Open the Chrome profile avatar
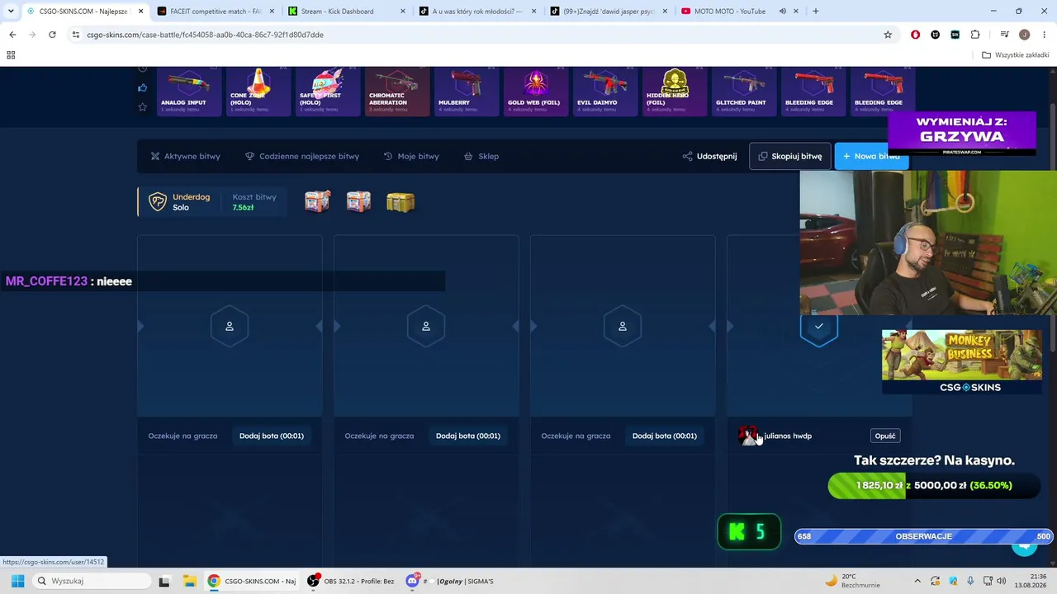The image size is (1057, 594). pyautogui.click(x=1025, y=35)
